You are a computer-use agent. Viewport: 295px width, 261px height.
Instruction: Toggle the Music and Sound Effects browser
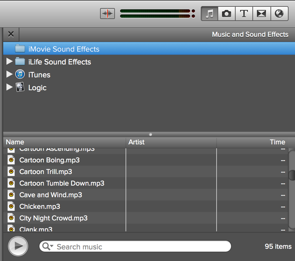[x=210, y=14]
